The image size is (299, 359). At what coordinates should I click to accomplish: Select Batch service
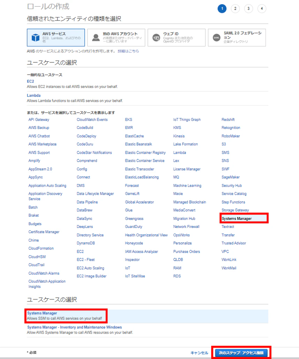(x=33, y=207)
